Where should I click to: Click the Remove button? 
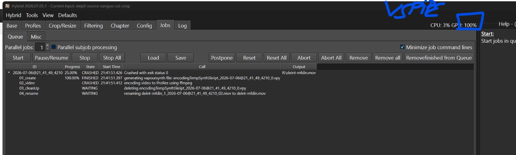pyautogui.click(x=359, y=58)
